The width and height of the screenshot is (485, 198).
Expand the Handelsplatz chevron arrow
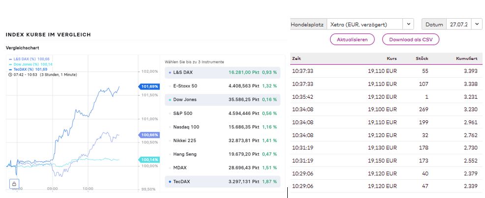(x=409, y=24)
